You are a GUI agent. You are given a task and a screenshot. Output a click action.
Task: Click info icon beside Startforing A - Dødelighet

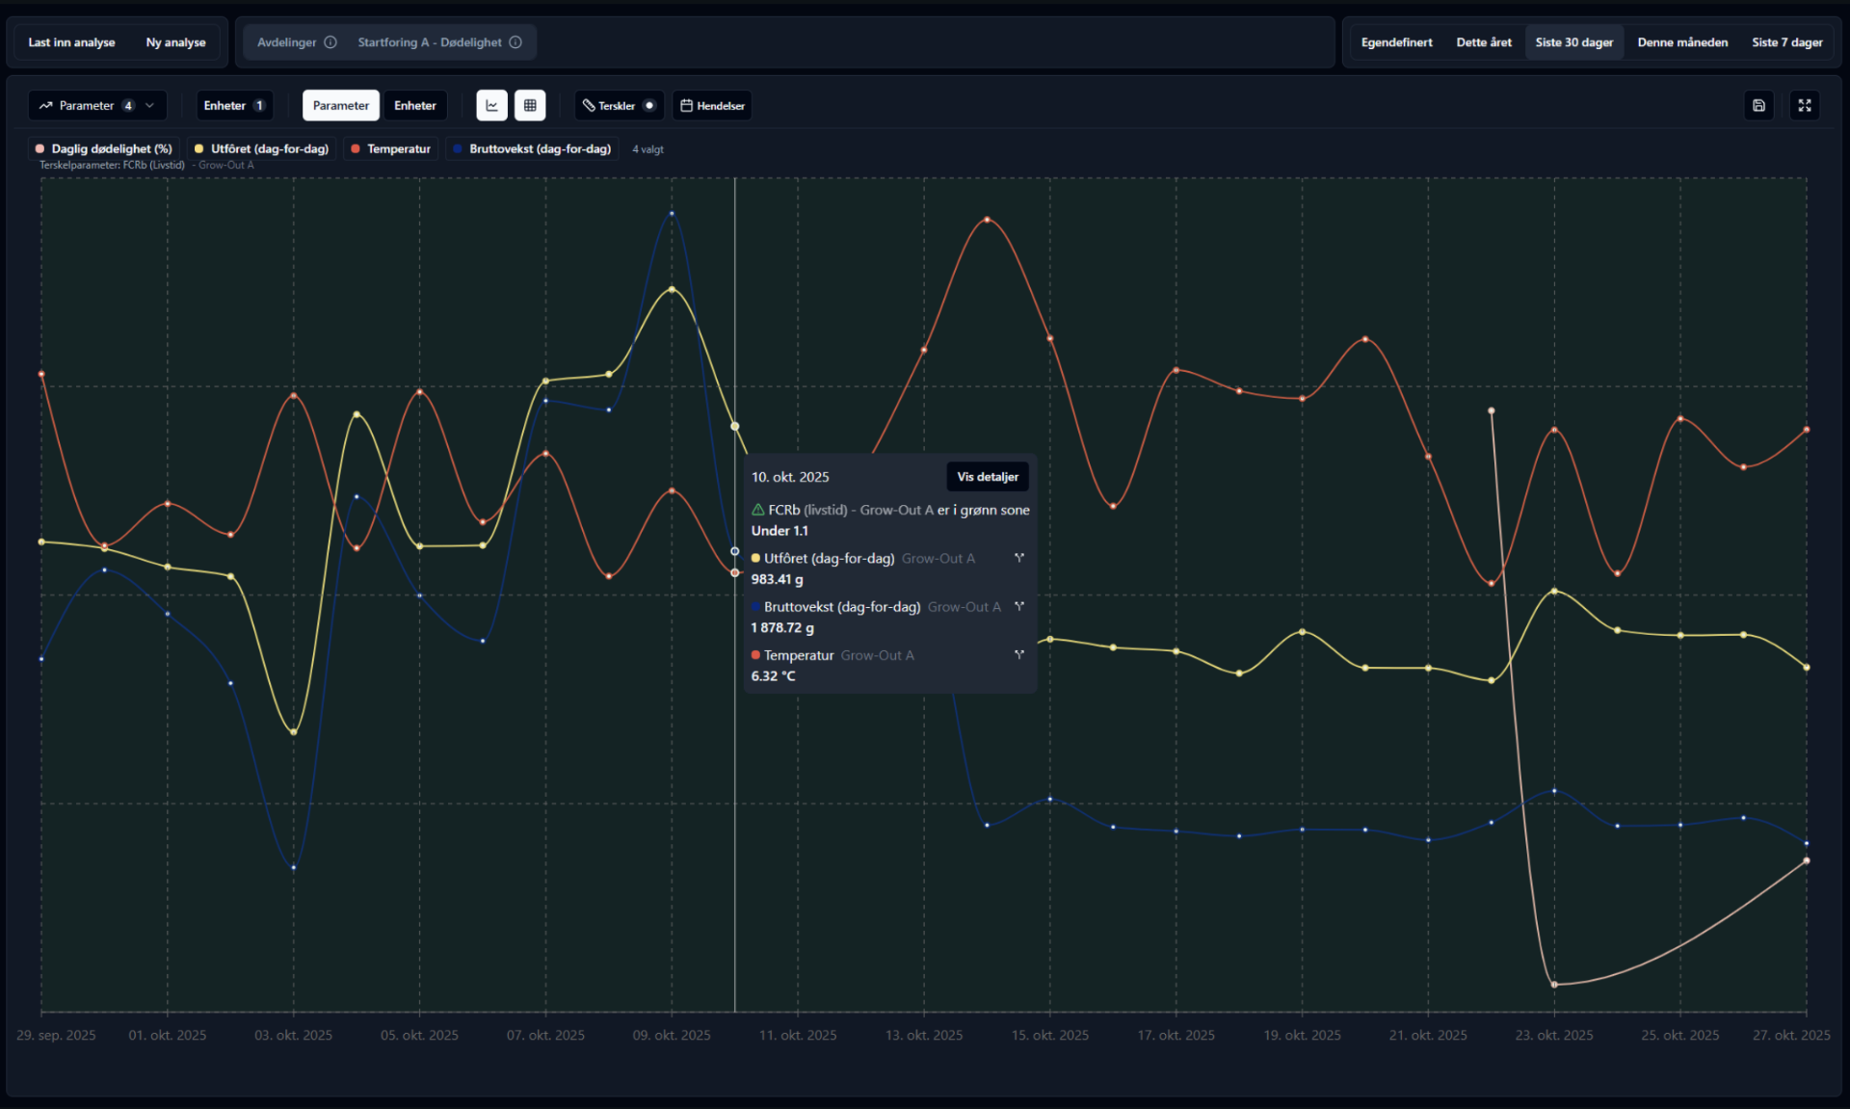[x=515, y=42]
